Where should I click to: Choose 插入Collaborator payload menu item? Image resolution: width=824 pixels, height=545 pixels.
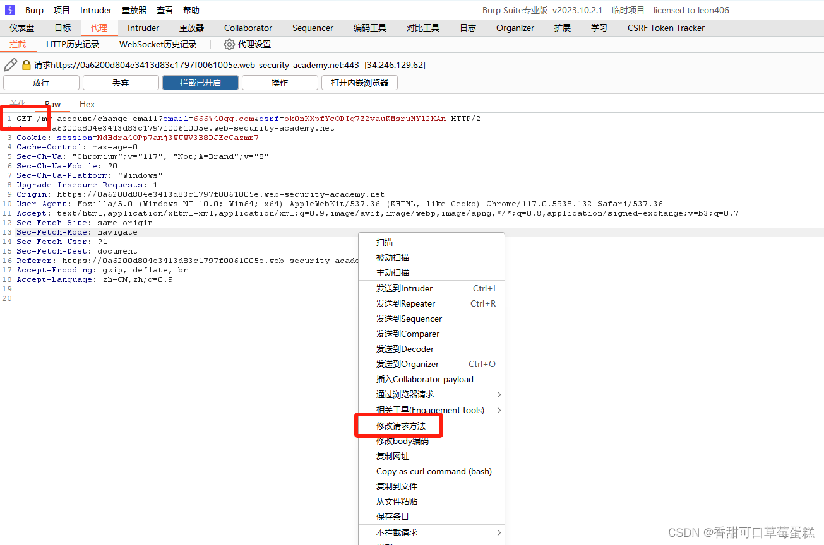pyautogui.click(x=432, y=379)
